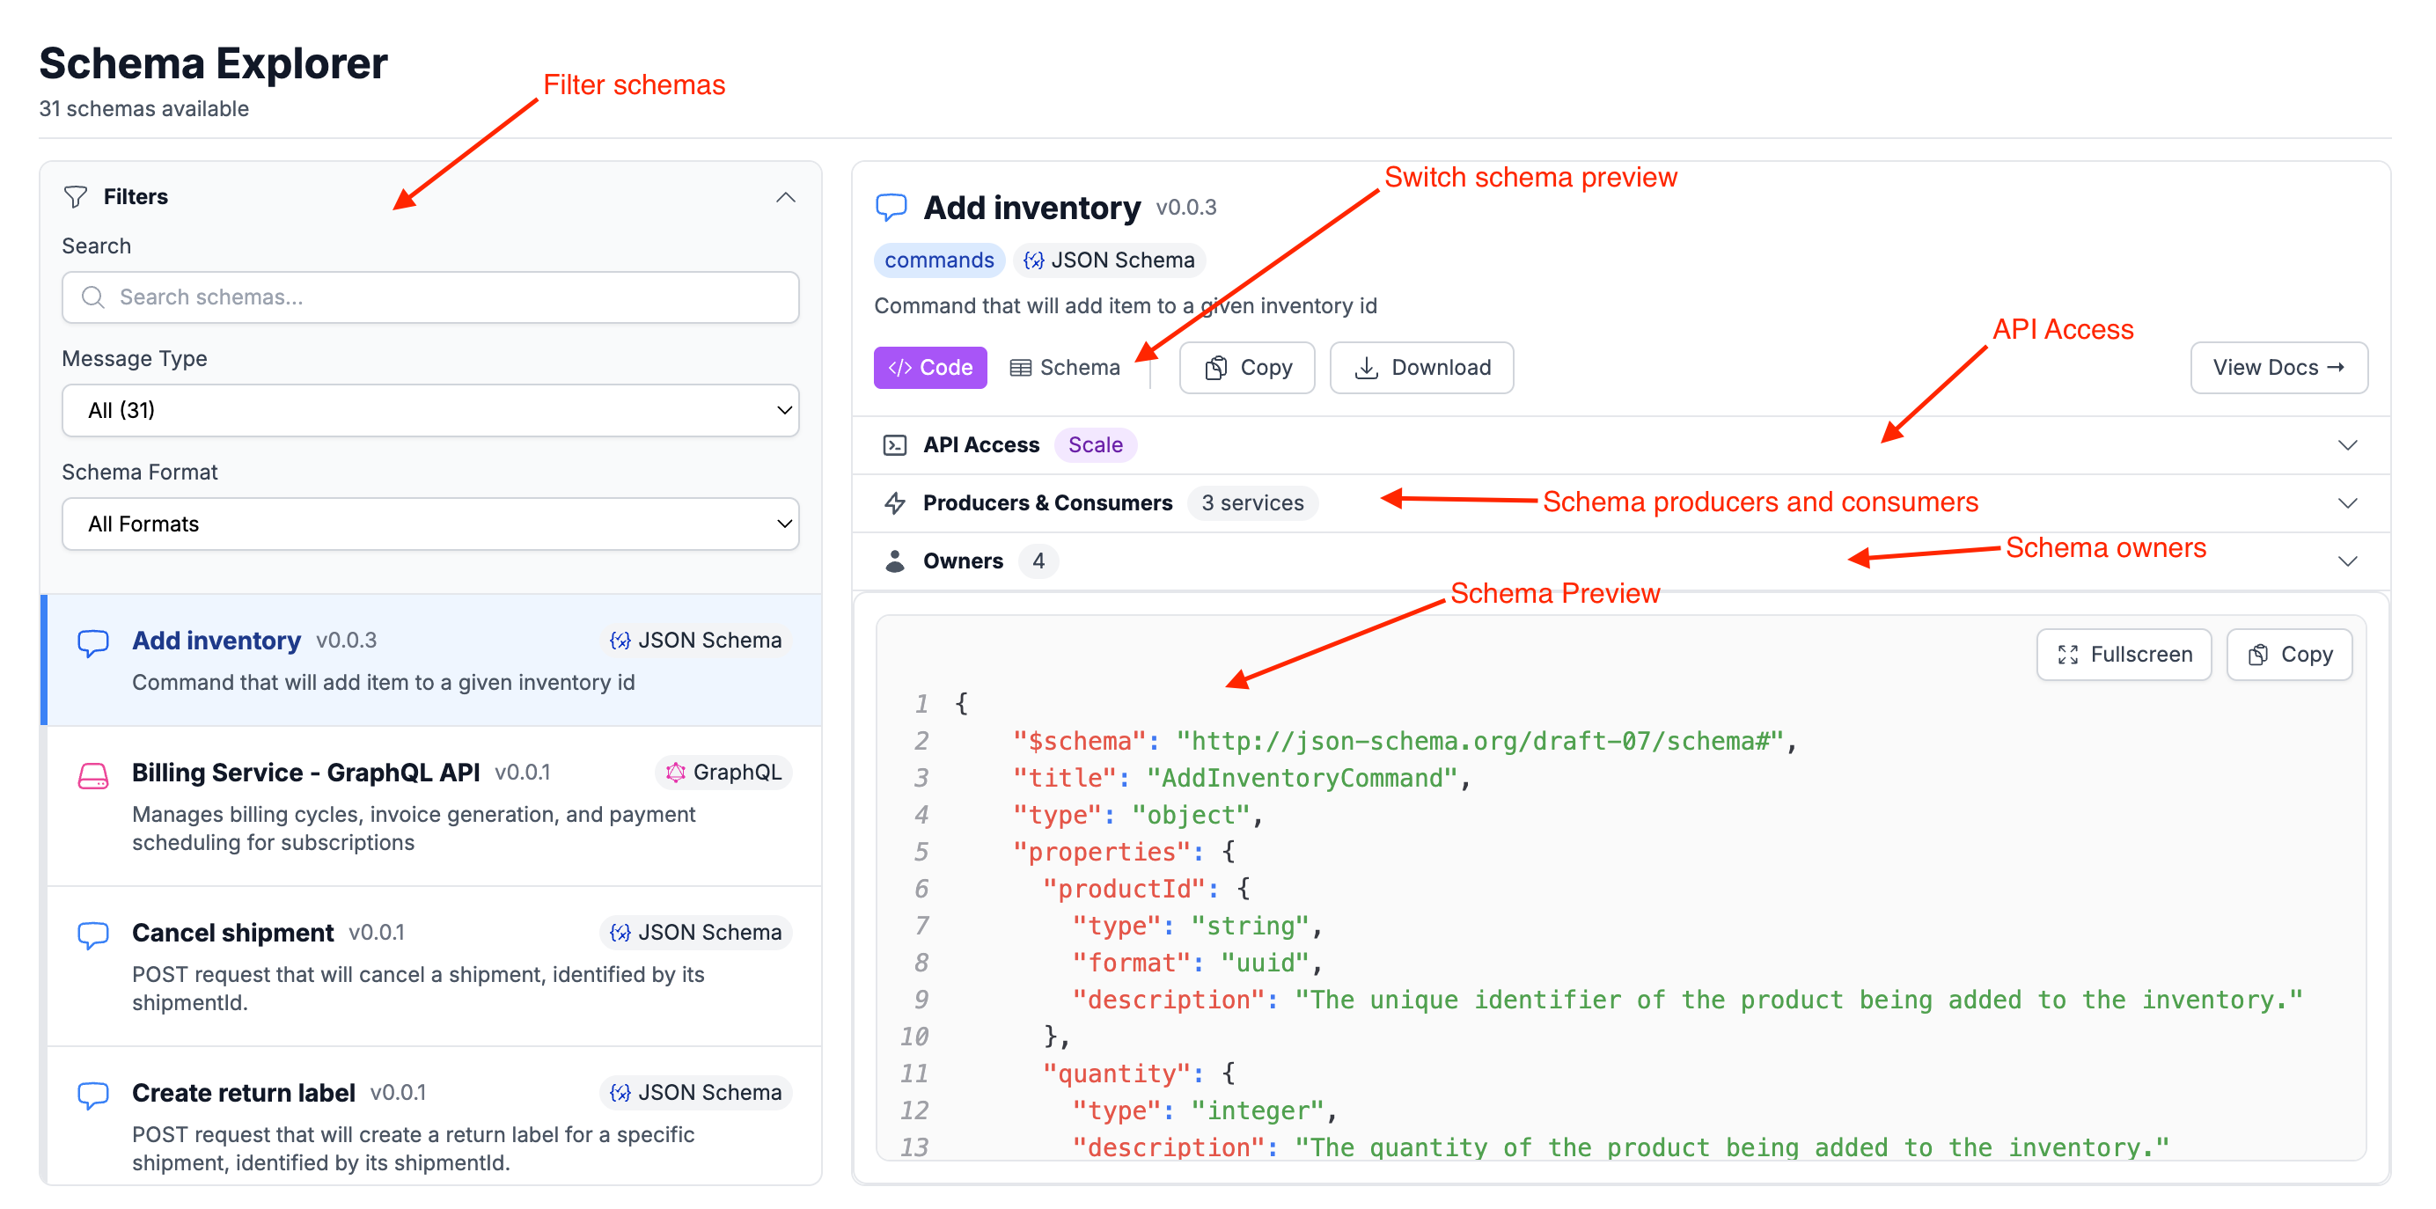The width and height of the screenshot is (2436, 1209).
Task: Open the Message Type dropdown
Action: point(430,410)
